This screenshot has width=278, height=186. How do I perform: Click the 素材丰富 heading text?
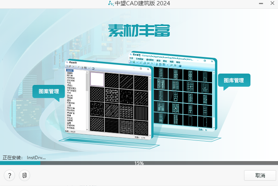(x=139, y=31)
